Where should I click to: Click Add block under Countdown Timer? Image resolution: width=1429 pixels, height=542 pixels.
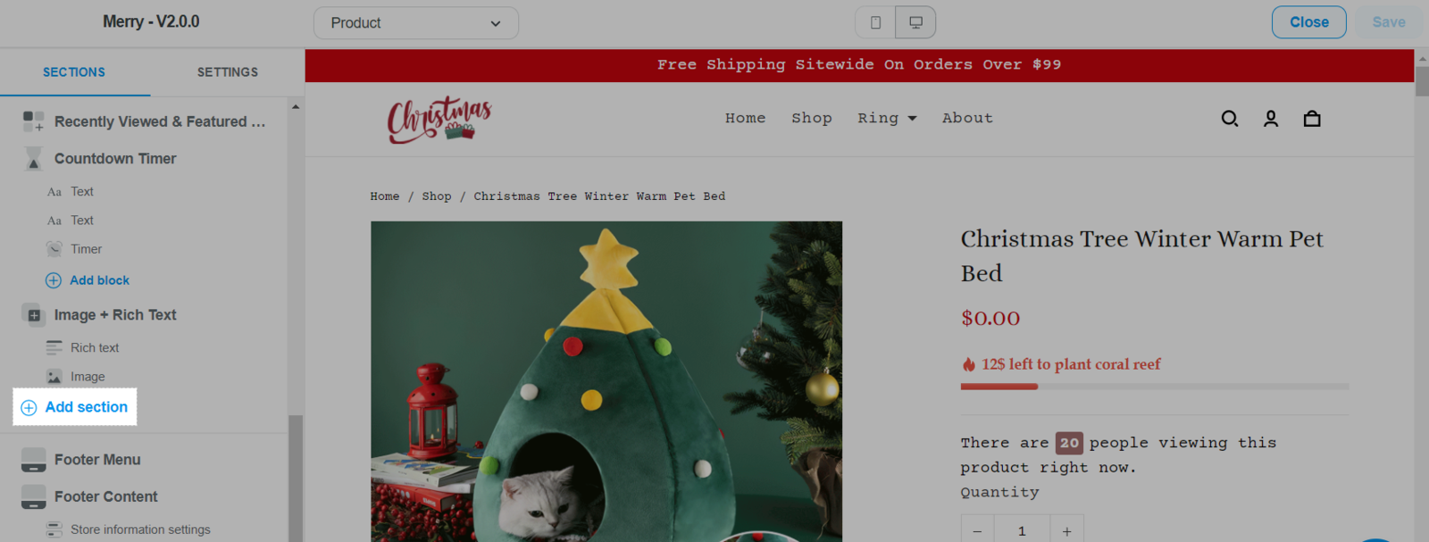click(x=88, y=280)
